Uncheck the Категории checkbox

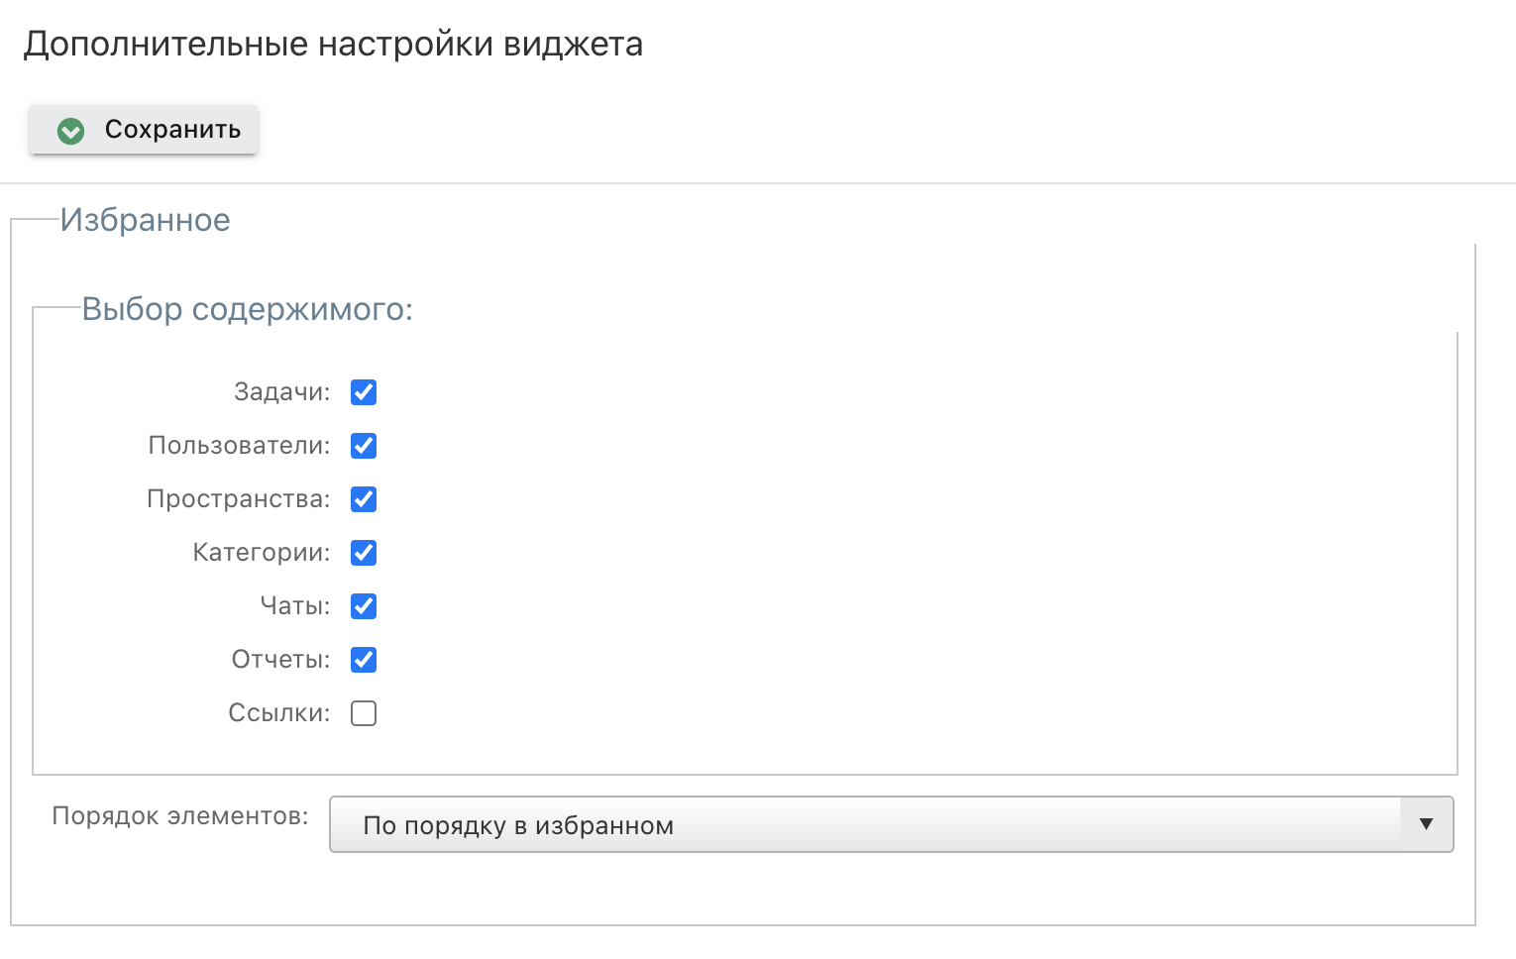(x=364, y=553)
